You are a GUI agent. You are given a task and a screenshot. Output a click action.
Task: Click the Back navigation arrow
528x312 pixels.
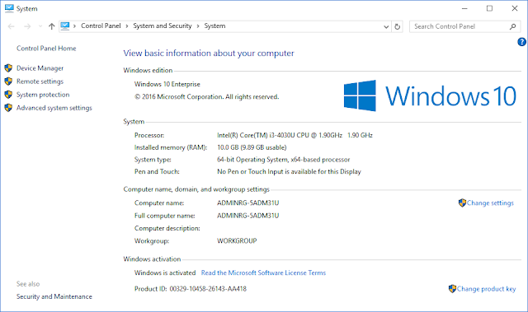[x=11, y=26]
